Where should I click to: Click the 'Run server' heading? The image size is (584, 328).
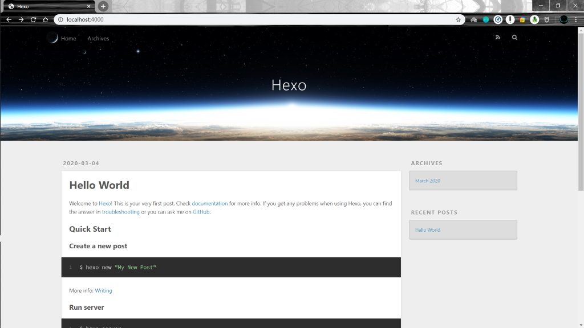coord(87,307)
